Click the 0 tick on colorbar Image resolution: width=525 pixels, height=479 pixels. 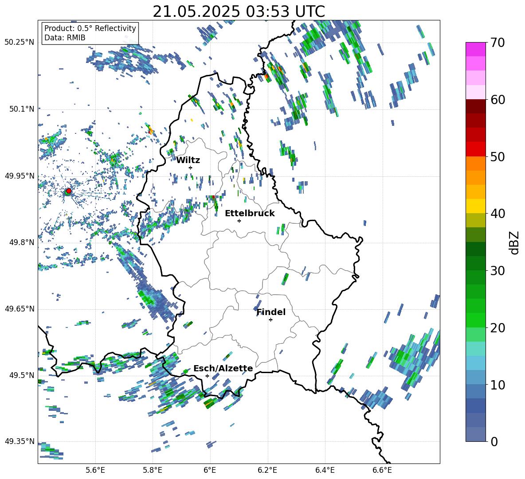tap(494, 441)
